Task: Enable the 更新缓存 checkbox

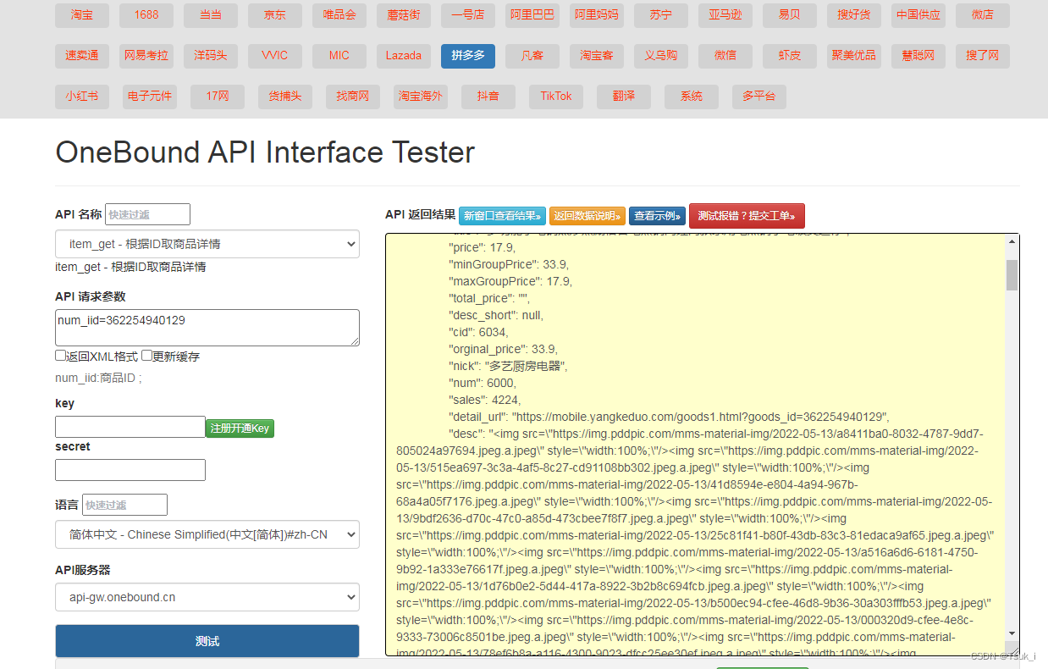Action: [x=147, y=356]
